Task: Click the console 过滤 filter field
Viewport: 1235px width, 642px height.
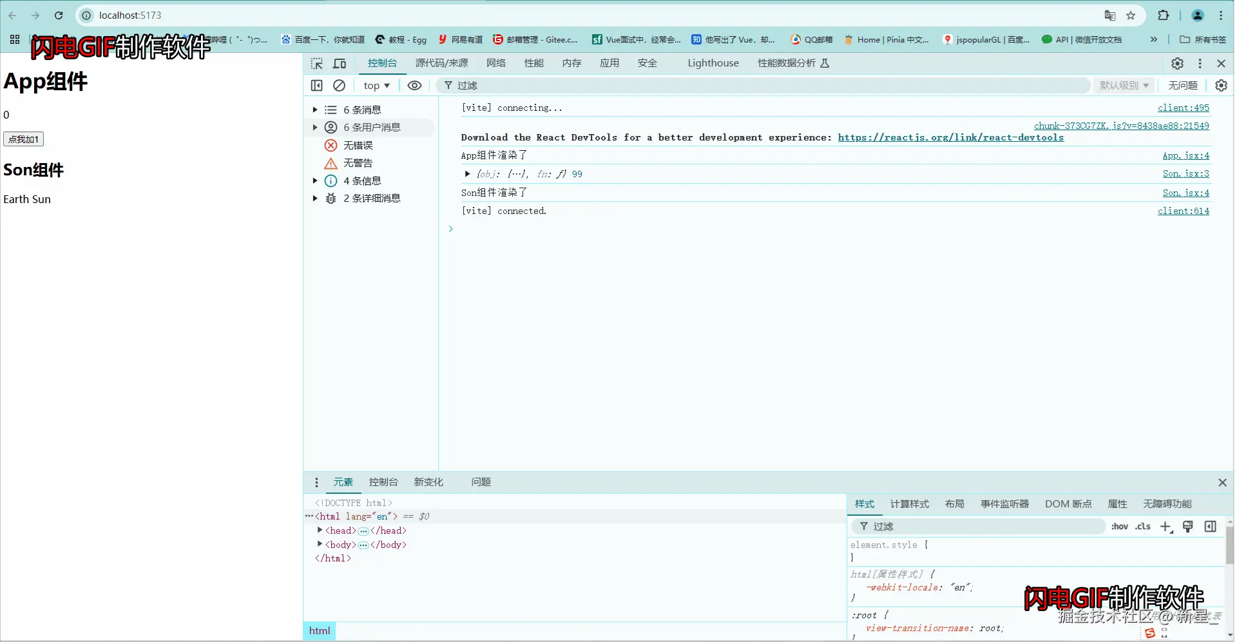Action: (x=763, y=85)
